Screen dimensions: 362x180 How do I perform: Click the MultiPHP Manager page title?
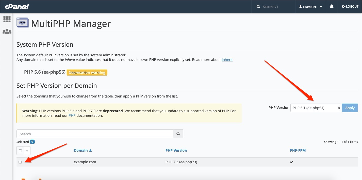[71, 24]
